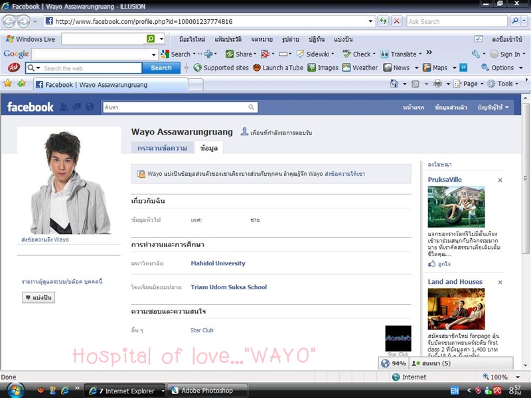
Task: Open the Sidewiki toolbar button
Action: [315, 54]
